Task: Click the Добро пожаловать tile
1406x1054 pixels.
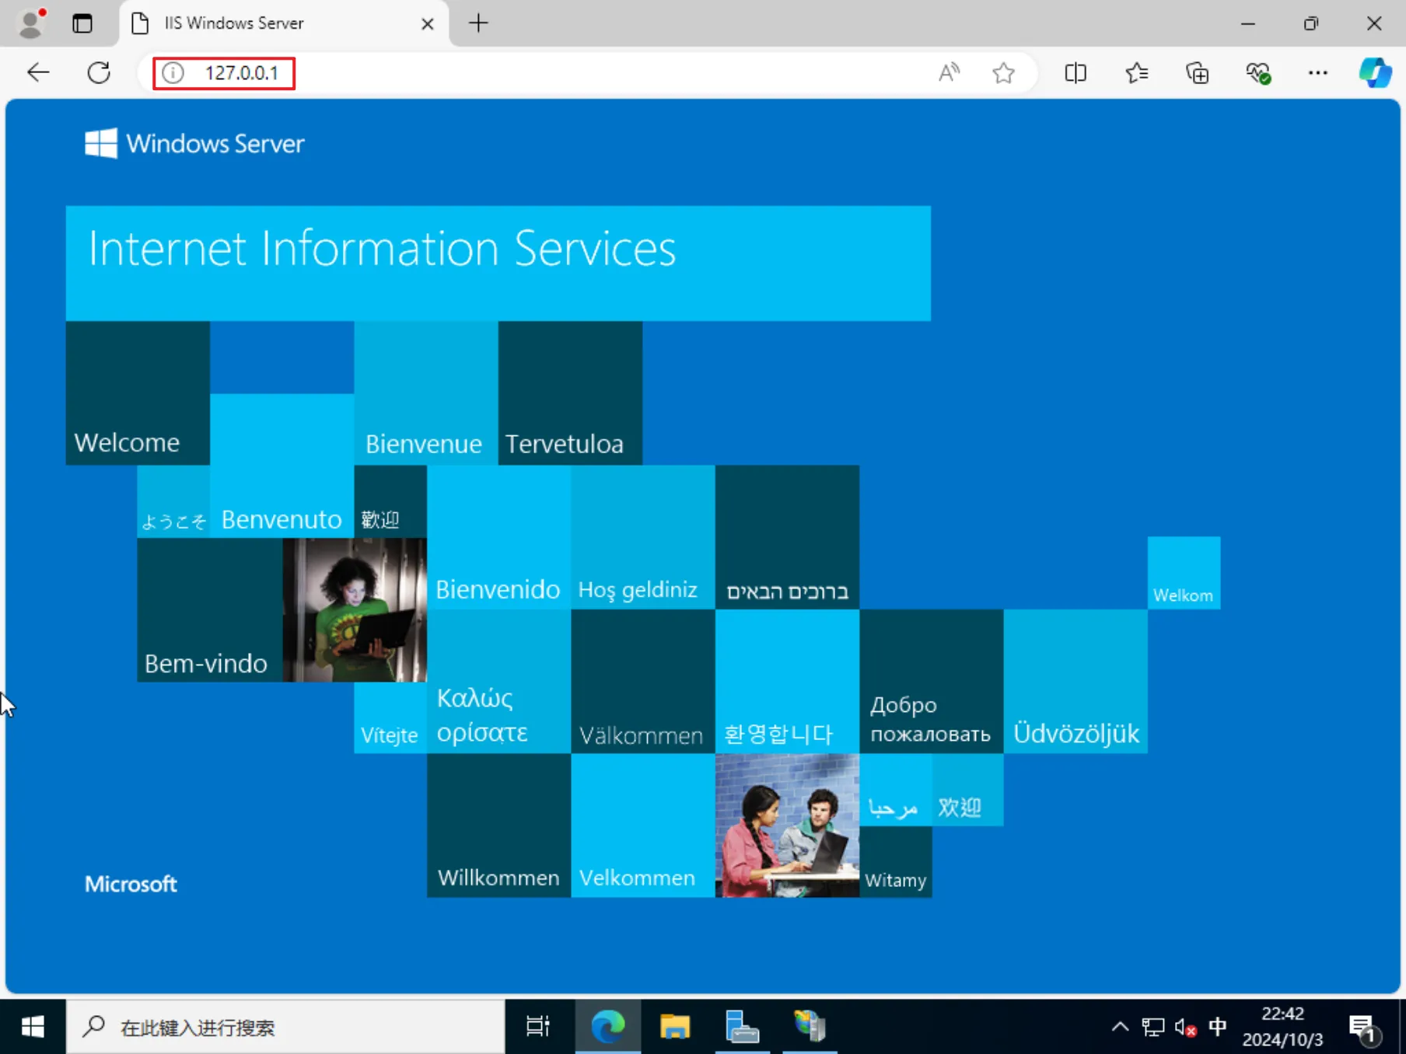Action: tap(932, 682)
